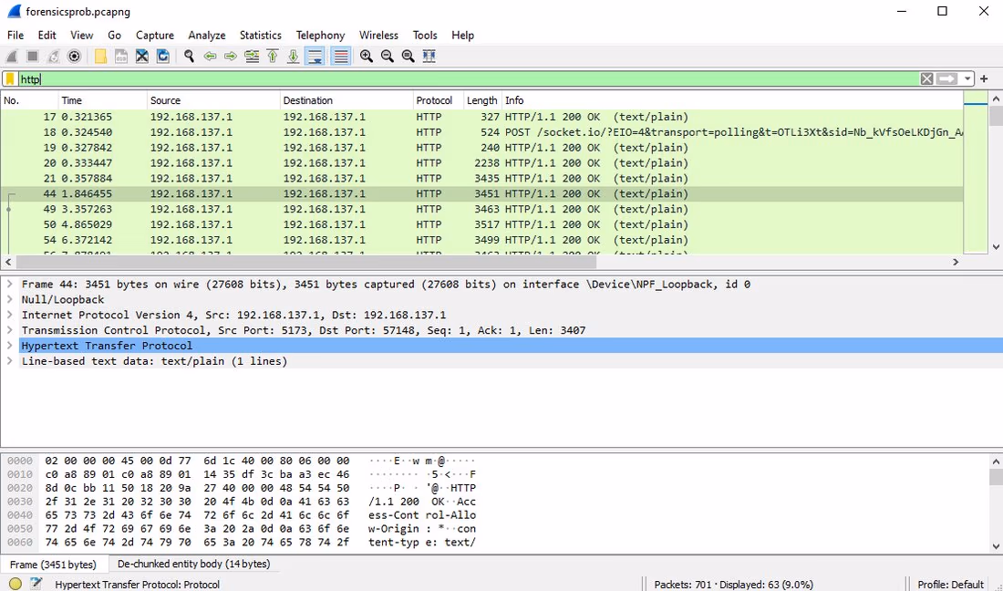1003x591 pixels.
Task: Start capturing packets with shark fin icon
Action: (x=12, y=57)
